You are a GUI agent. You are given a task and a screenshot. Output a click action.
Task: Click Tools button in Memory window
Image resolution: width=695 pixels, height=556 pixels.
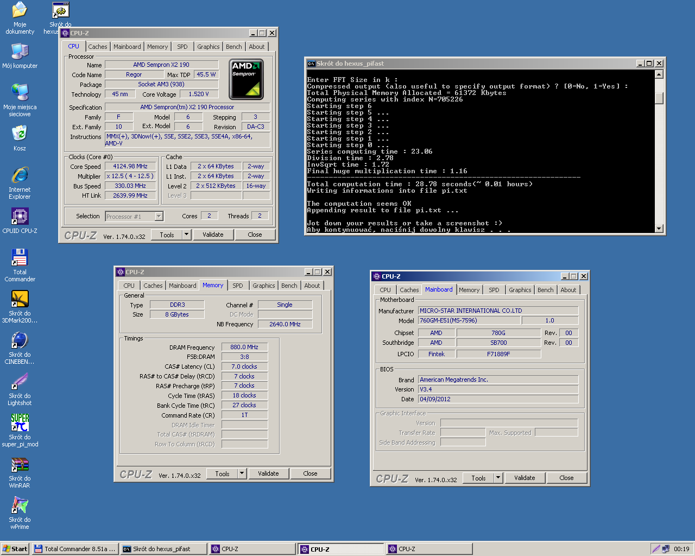point(222,473)
